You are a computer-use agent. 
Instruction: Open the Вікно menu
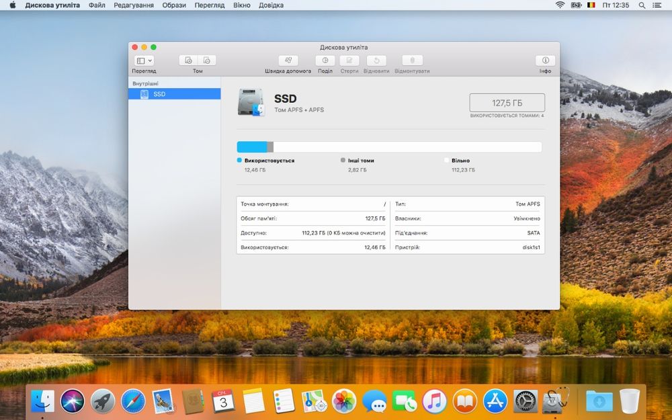(242, 5)
